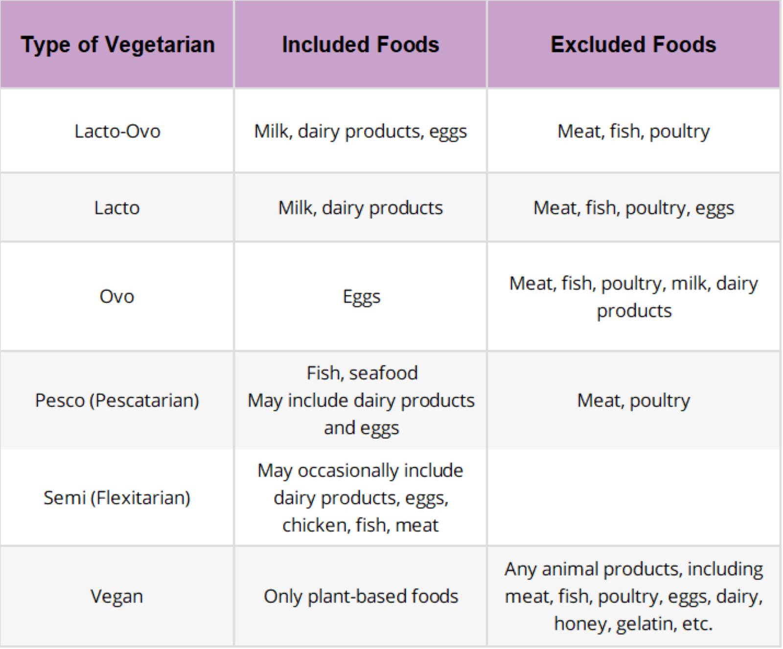This screenshot has width=783, height=649.
Task: Select the 'Meat, fish, poultry, eggs' cell
Action: click(x=633, y=208)
